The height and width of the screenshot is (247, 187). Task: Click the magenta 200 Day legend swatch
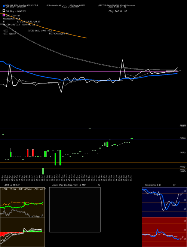tap(4, 15)
